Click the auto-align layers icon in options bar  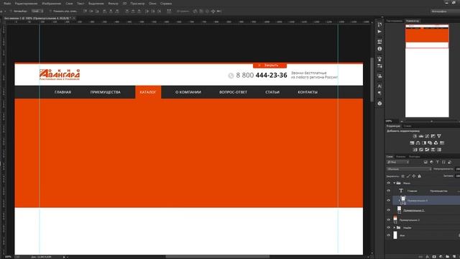tap(169, 12)
